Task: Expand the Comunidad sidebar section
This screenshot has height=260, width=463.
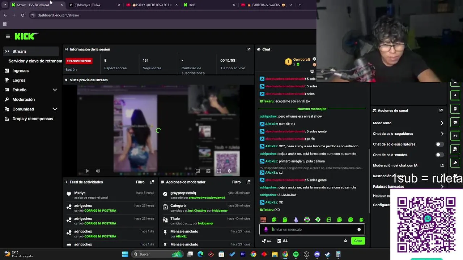Action: point(55,109)
